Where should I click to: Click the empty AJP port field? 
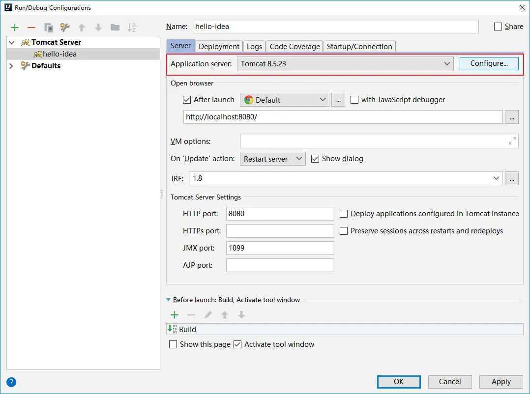pyautogui.click(x=280, y=265)
